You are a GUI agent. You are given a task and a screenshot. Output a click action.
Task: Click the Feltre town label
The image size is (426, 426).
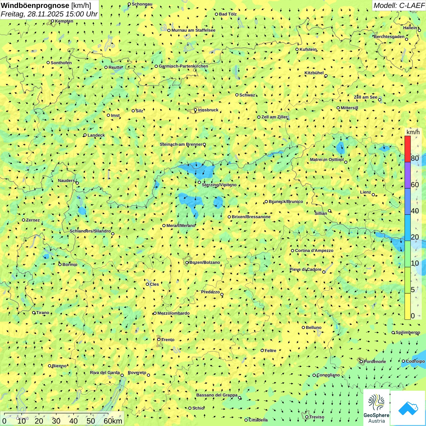point(270,351)
